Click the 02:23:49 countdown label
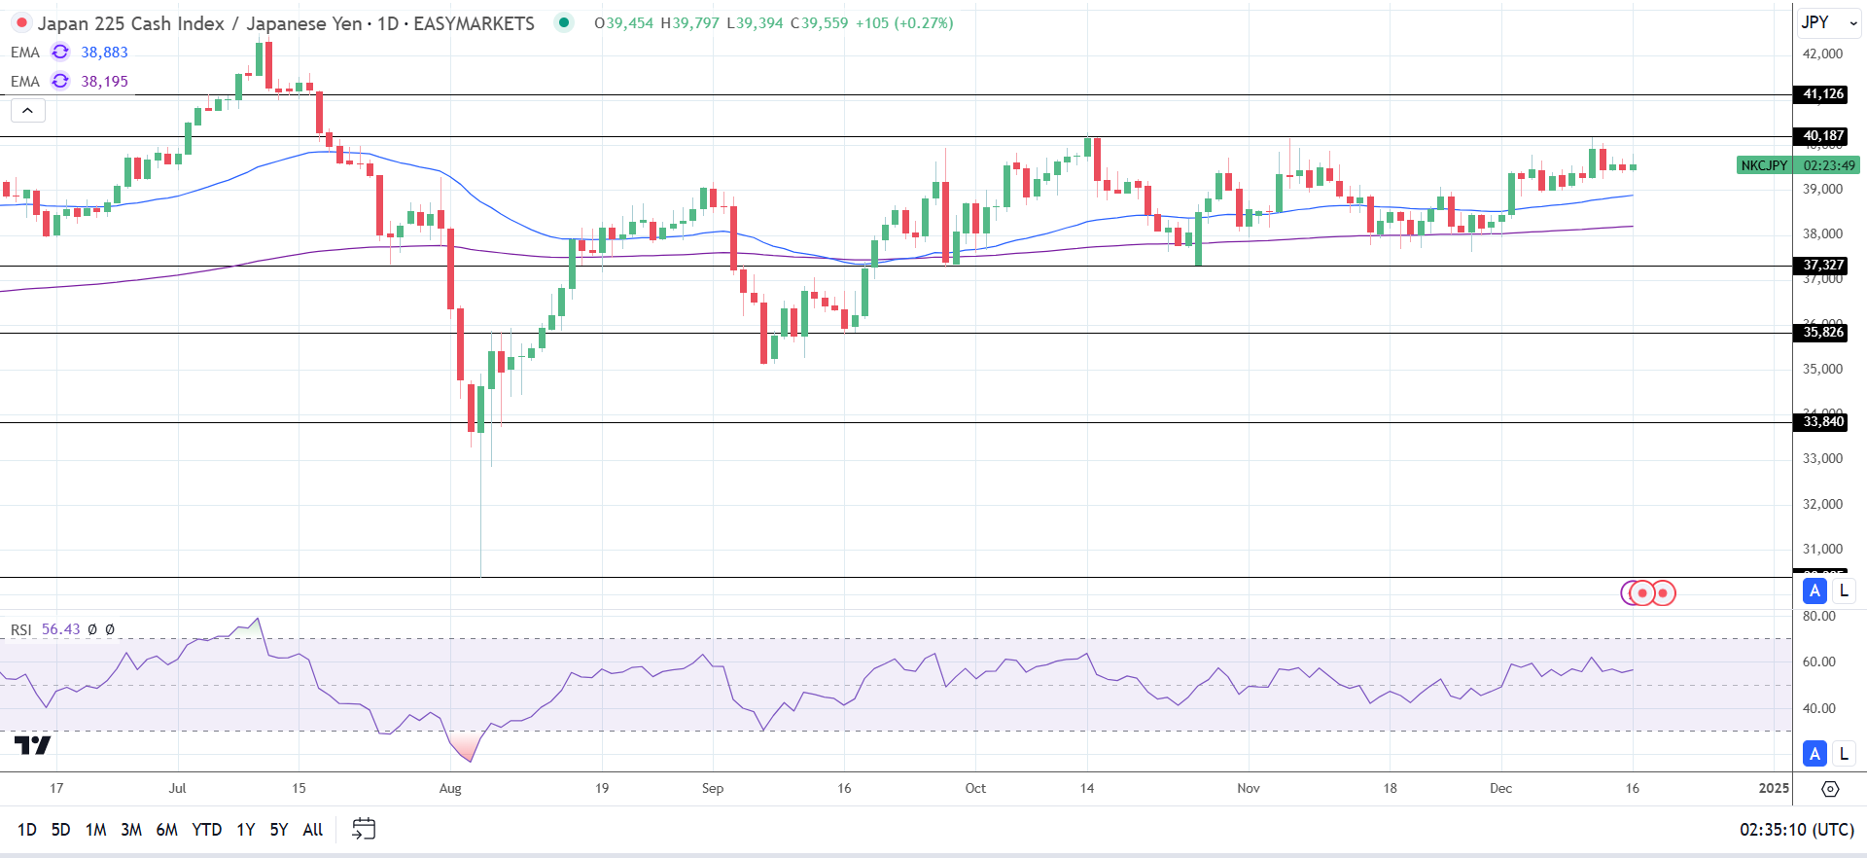Viewport: 1867px width, 858px height. 1827,165
